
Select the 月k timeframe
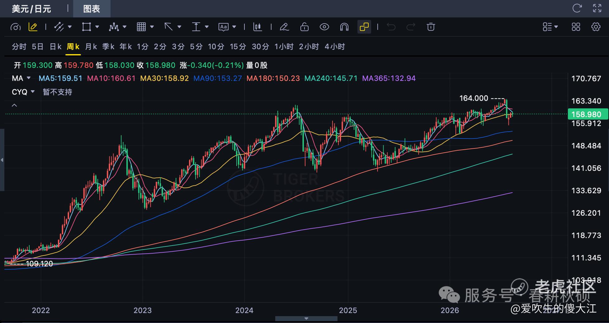[91, 47]
